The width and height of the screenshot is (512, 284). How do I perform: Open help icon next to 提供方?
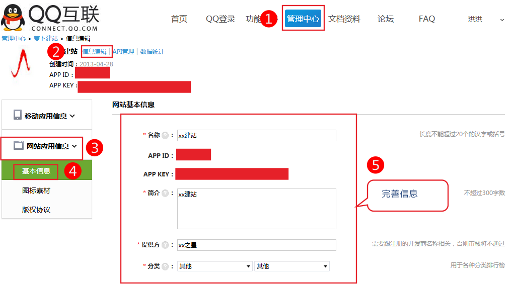click(166, 245)
